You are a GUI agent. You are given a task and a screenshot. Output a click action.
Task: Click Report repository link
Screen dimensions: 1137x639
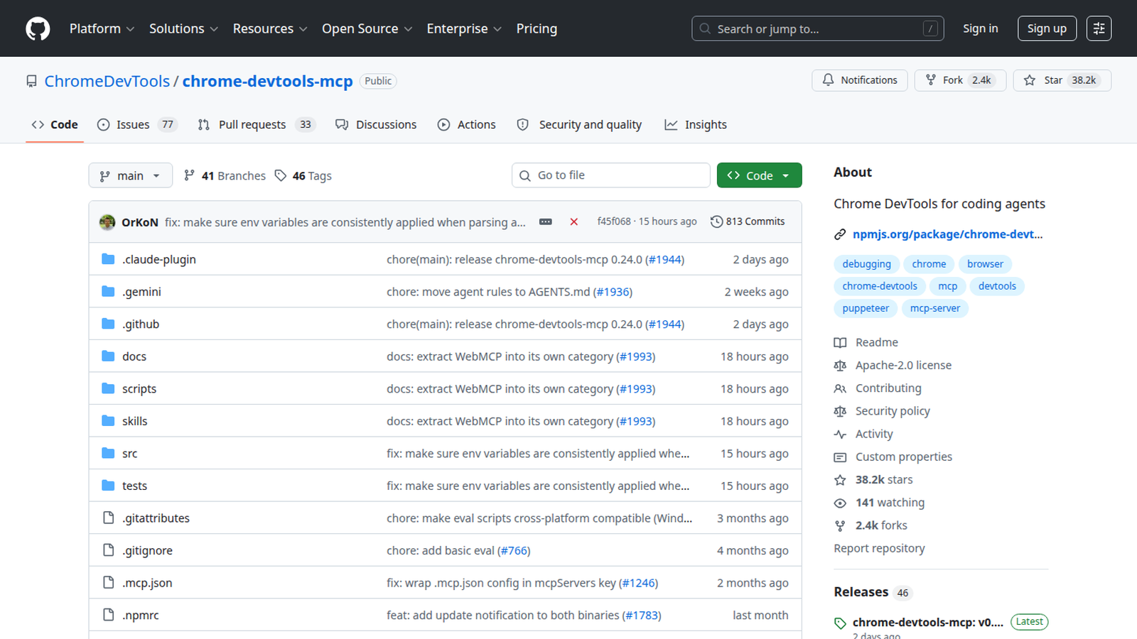point(879,548)
